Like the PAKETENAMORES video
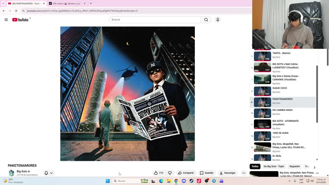329x185 pixels. (x=159, y=173)
